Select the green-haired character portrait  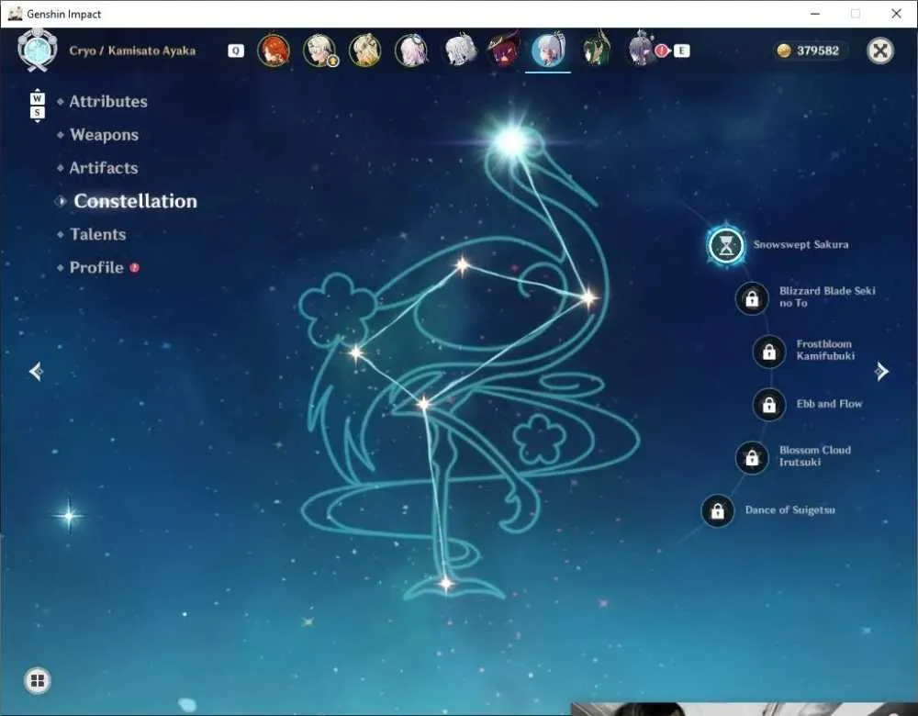tap(596, 50)
